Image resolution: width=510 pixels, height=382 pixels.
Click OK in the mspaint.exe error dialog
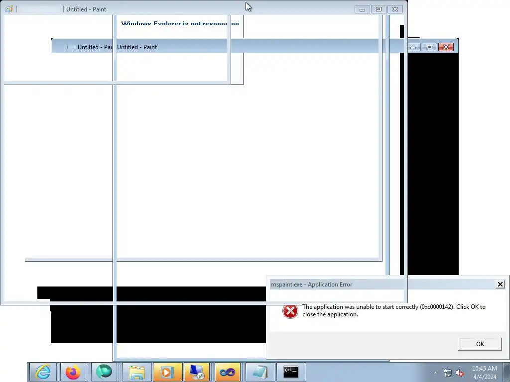coord(480,344)
